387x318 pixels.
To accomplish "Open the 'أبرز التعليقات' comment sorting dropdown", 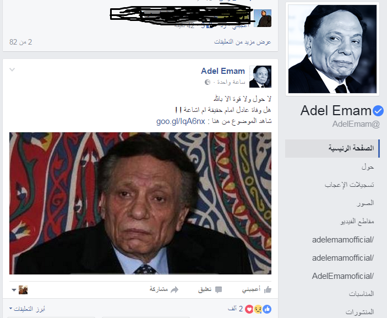I will click(27, 309).
